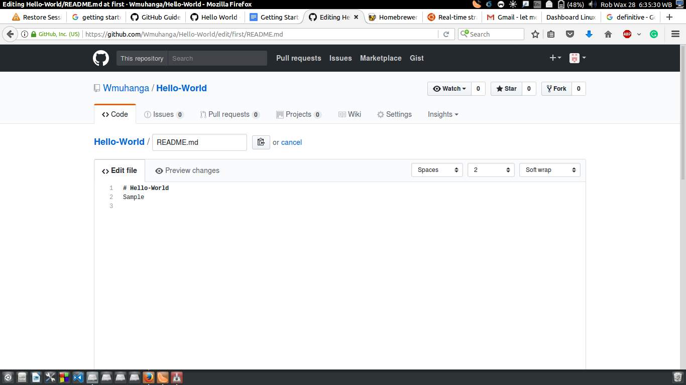Image resolution: width=686 pixels, height=385 pixels.
Task: Click the copy file path clipboard icon
Action: 261,142
